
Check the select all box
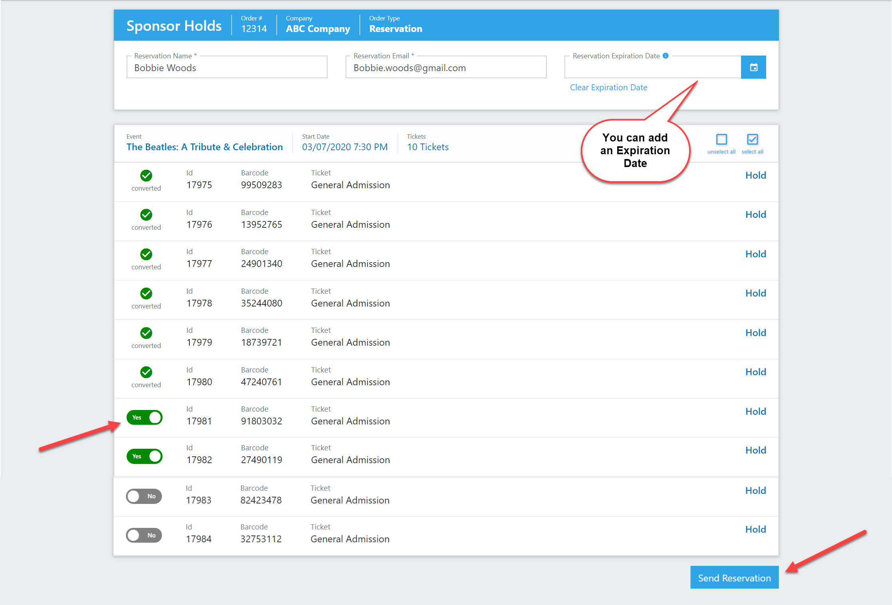752,139
